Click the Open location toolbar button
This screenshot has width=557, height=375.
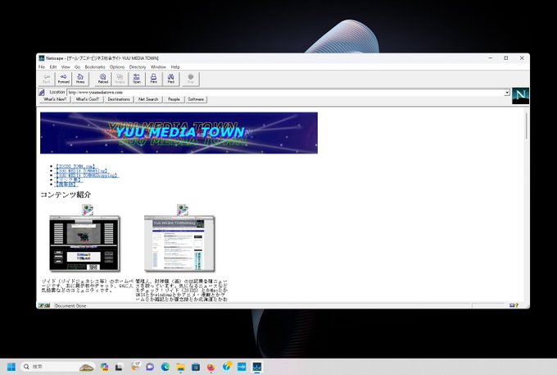[137, 79]
